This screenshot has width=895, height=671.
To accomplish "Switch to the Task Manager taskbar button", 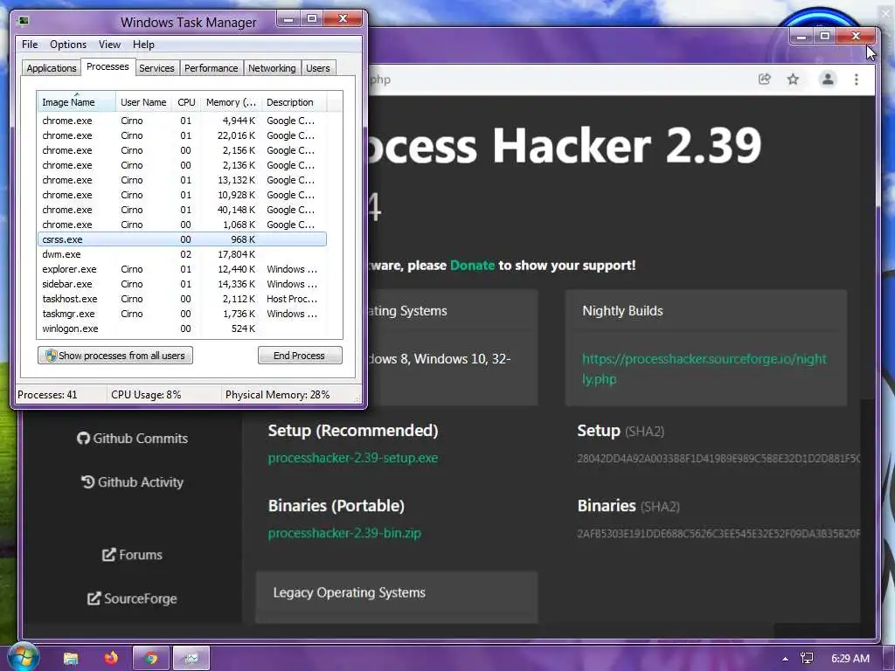I will point(191,658).
